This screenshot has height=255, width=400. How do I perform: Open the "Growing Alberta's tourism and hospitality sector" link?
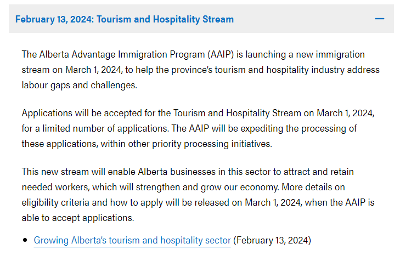pyautogui.click(x=132, y=240)
